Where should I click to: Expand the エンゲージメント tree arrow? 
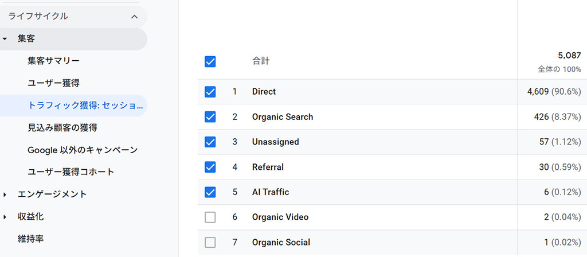5,194
